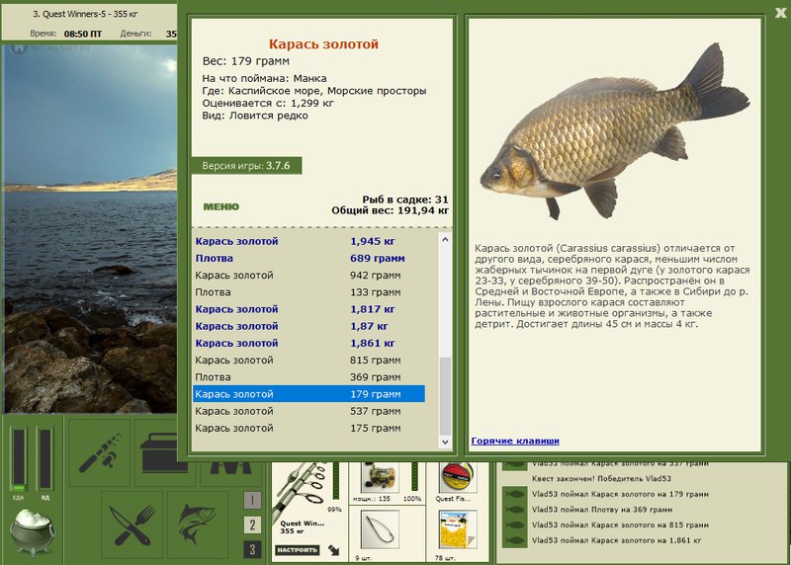The height and width of the screenshot is (565, 791).
Task: Click fish icon beside Плотву 369 грамм log entry
Action: click(514, 510)
